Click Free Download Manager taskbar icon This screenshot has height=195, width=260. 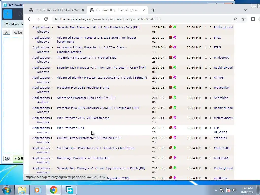pos(69,190)
